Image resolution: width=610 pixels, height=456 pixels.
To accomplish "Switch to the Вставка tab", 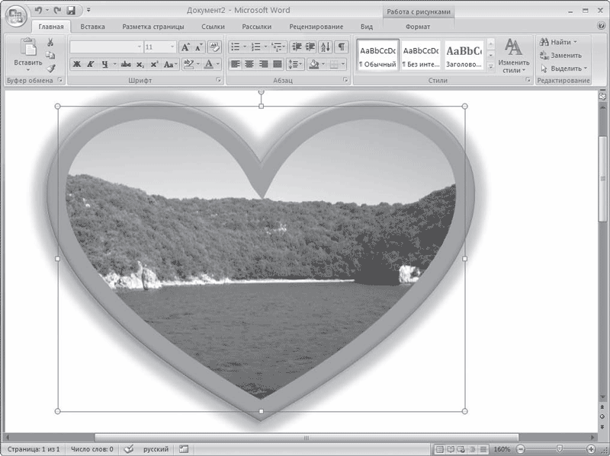I will pos(92,27).
